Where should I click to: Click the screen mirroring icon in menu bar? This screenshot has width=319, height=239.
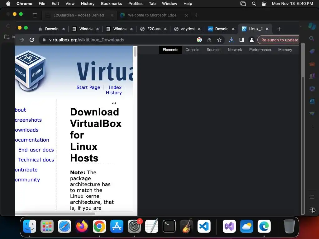click(243, 4)
